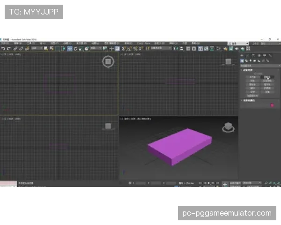Select the Geometry category icon in the Create panel
281x225 pixels.
242,60
